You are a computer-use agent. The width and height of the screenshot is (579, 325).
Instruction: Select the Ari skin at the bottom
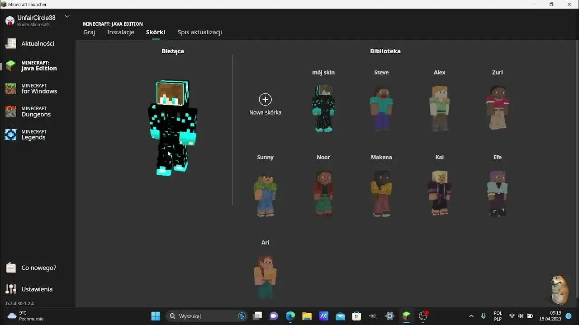click(x=265, y=276)
